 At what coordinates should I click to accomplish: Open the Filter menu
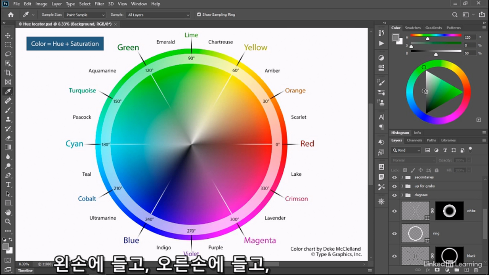tap(99, 4)
